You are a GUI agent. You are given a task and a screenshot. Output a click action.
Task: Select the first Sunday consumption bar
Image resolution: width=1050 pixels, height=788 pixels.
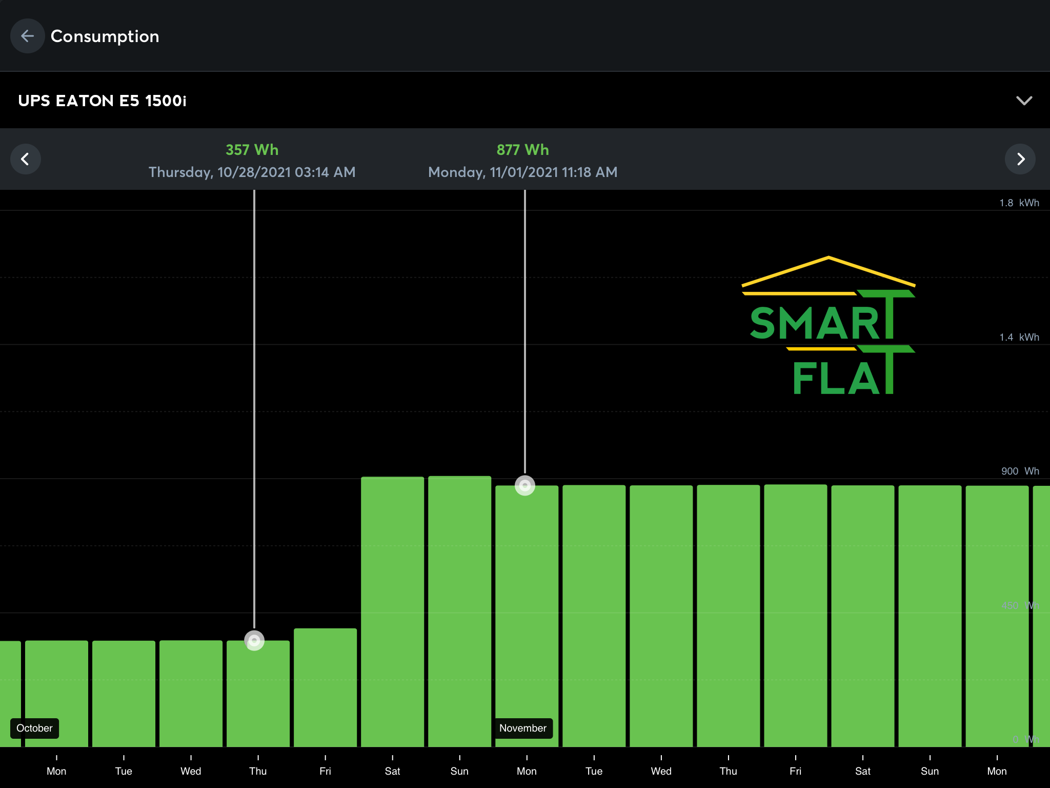(x=459, y=610)
